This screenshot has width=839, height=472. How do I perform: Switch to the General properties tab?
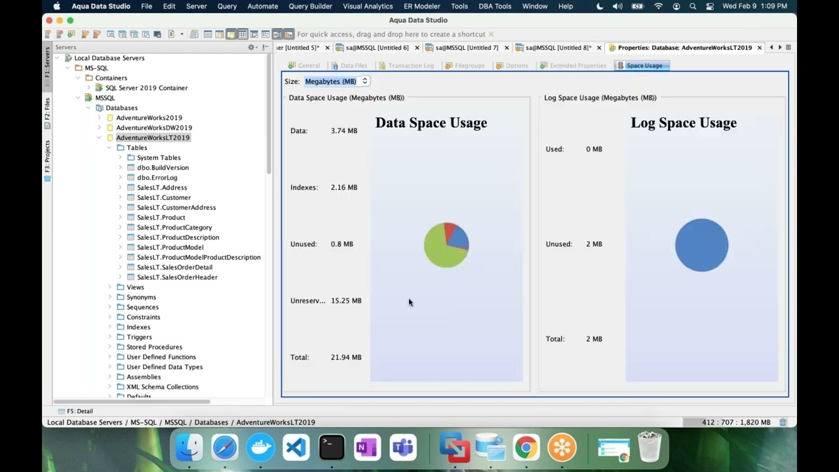pos(304,66)
